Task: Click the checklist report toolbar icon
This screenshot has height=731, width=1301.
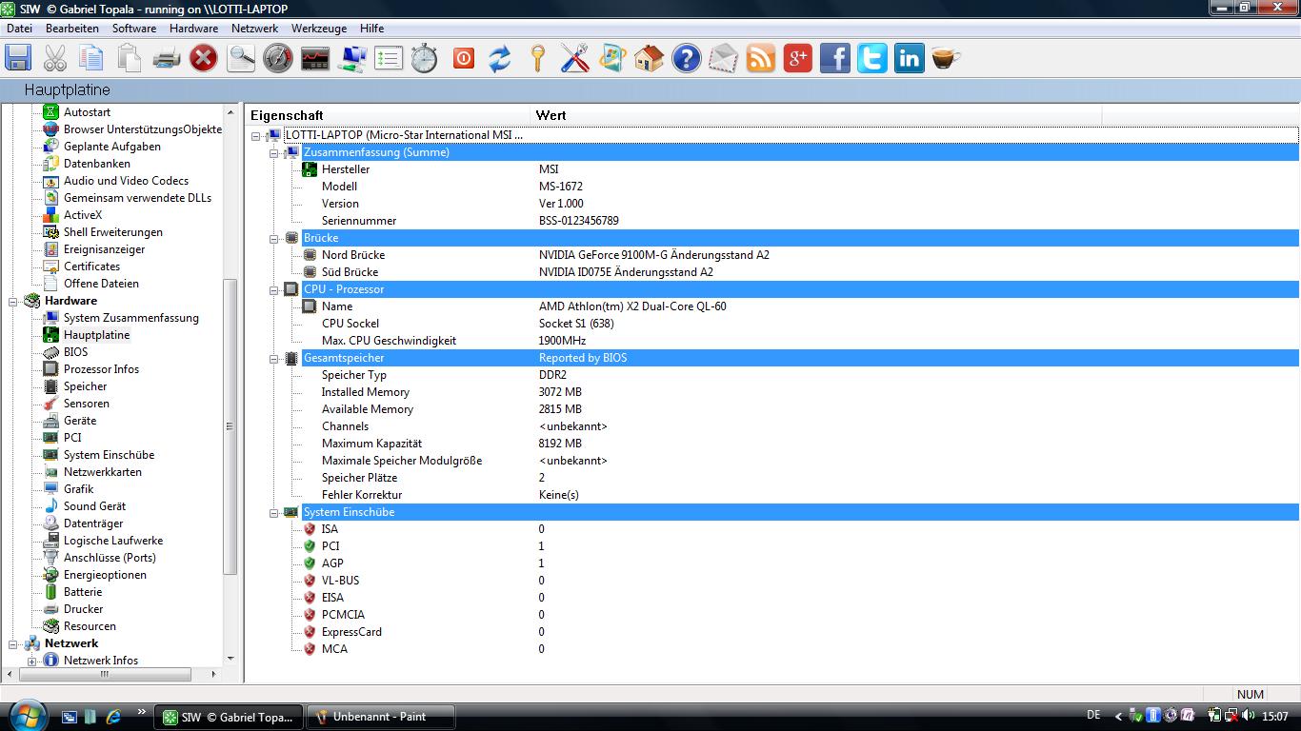Action: [389, 58]
